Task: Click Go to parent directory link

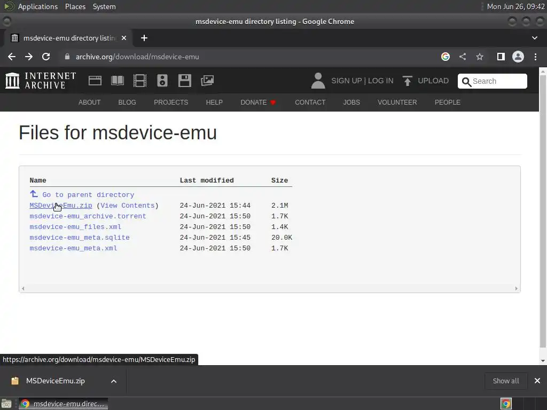Action: pos(88,195)
